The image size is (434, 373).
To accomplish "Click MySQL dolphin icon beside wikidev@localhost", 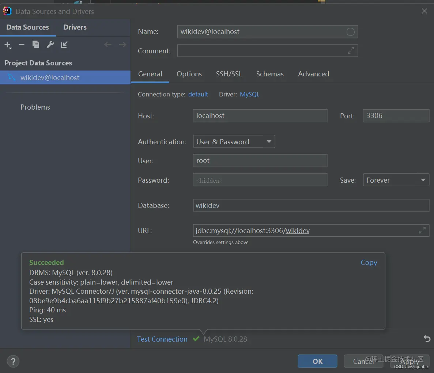I will (x=12, y=77).
